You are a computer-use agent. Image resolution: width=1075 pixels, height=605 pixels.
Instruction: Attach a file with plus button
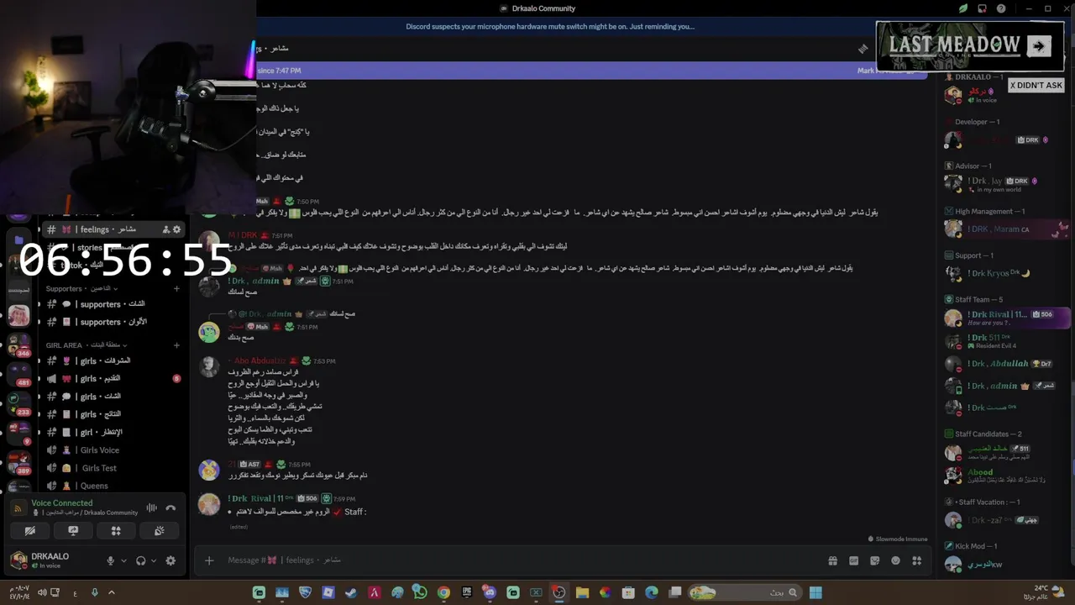(209, 560)
